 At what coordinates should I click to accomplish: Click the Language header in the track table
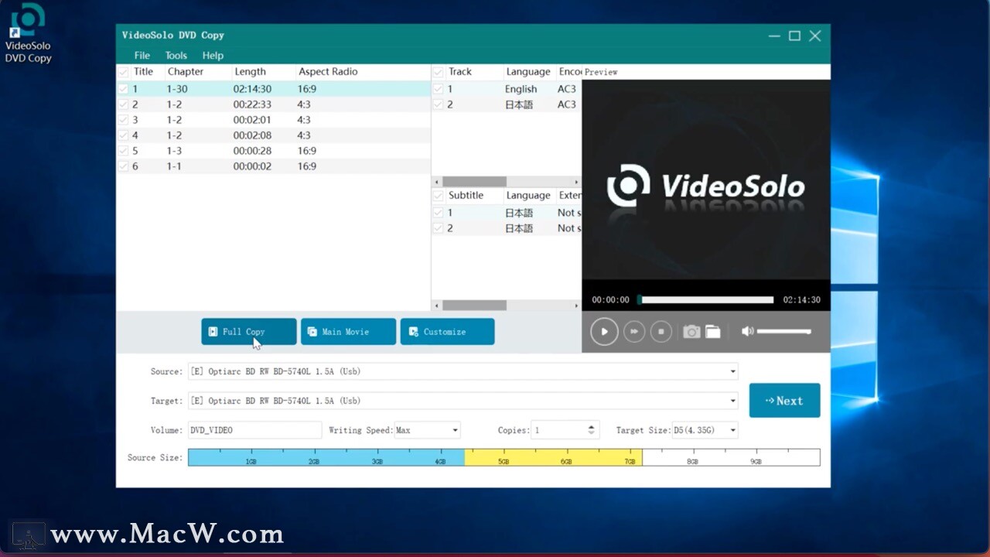point(528,72)
